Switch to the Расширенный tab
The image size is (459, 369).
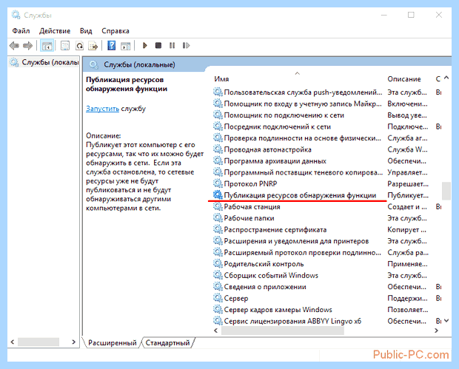(112, 342)
